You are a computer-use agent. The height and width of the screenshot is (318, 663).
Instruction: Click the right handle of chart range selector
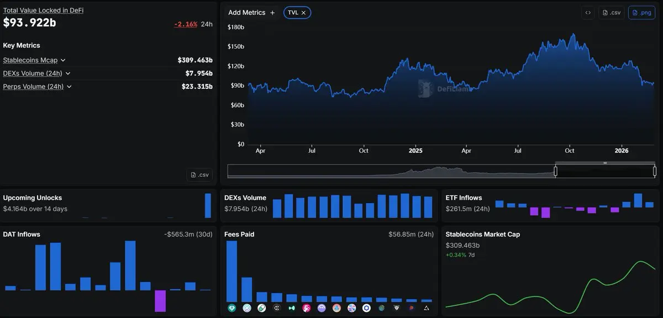pyautogui.click(x=654, y=171)
